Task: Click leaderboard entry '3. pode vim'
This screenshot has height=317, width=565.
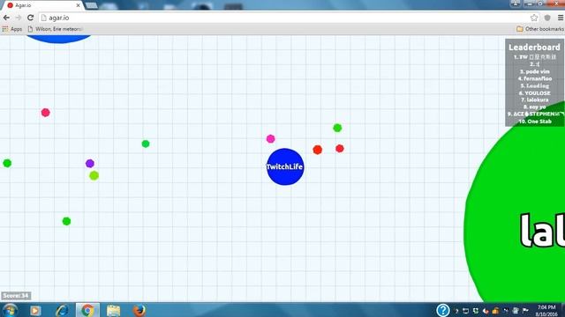Action: coord(535,71)
